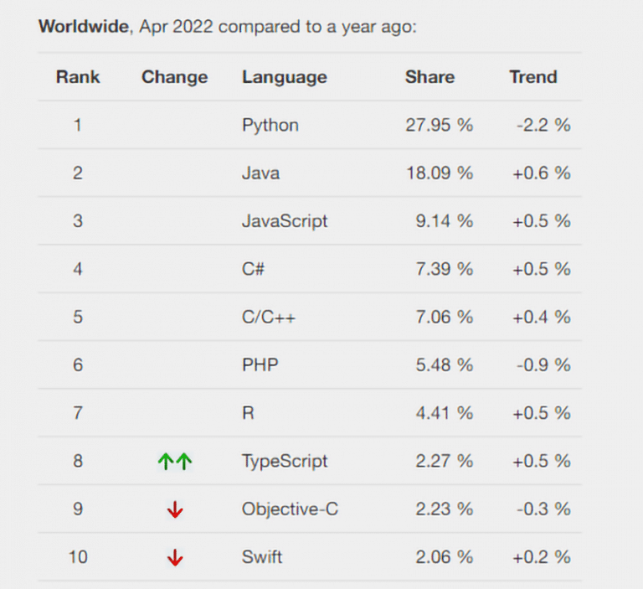Click the bold Worldwide heading text
This screenshot has width=643, height=589.
pos(84,27)
